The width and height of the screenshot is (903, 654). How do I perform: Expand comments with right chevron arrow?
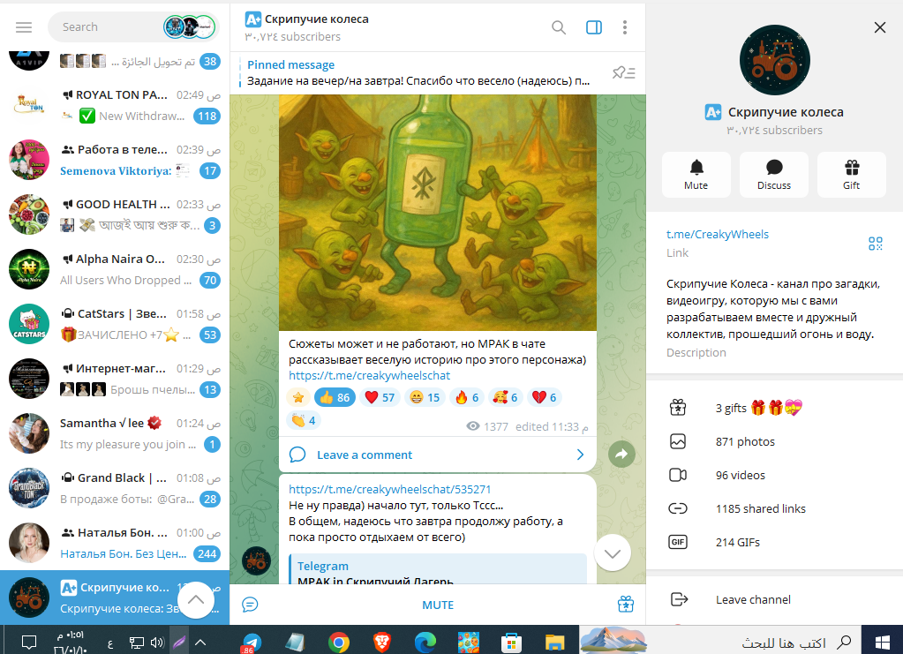(x=580, y=455)
